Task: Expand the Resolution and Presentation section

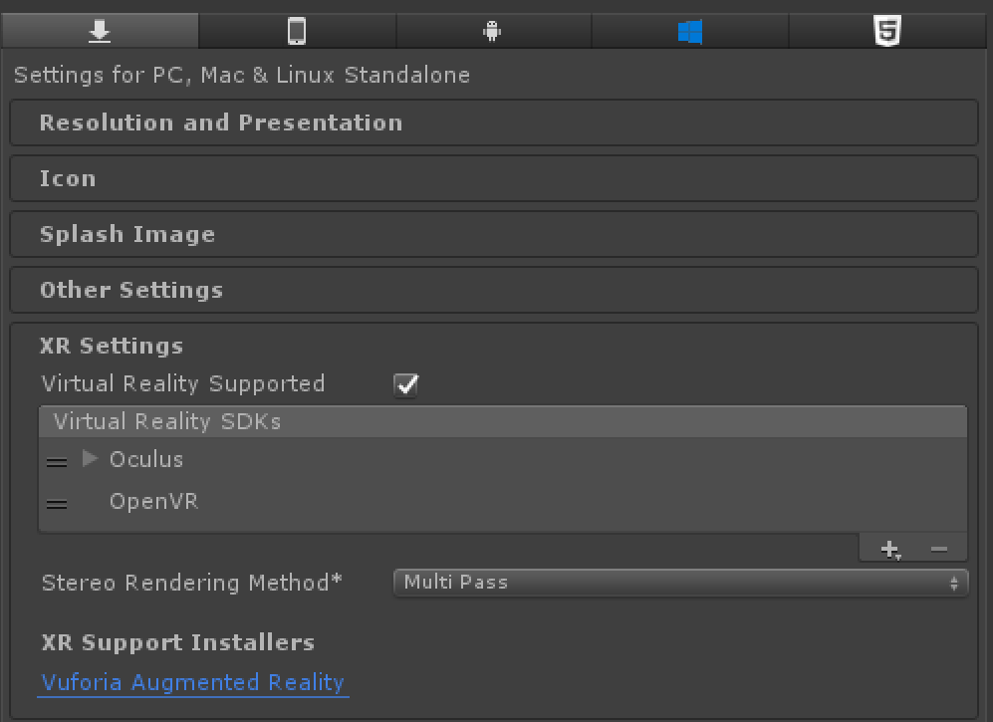Action: (221, 122)
